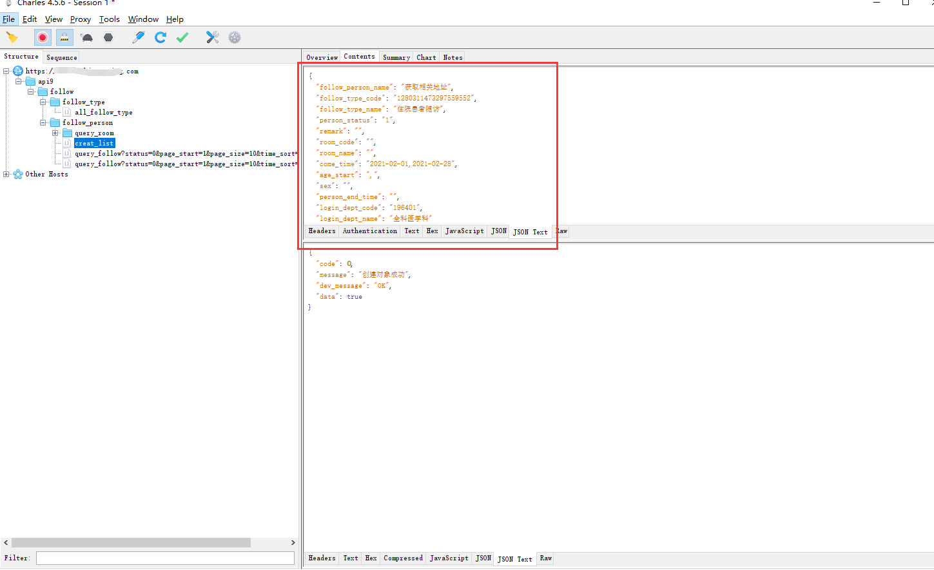This screenshot has width=934, height=570.
Task: Click the "code": 0 response line
Action: coord(334,263)
